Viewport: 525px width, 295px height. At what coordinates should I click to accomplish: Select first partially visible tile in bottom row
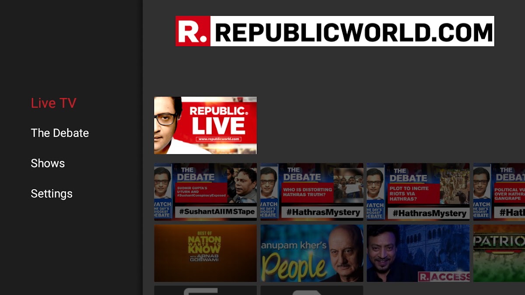click(x=205, y=290)
